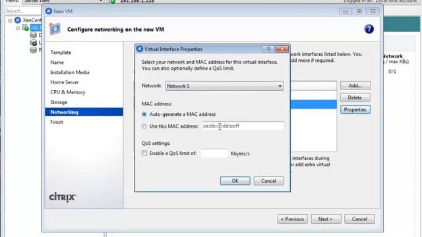
Task: Select the highlighted 192 server tree item
Action: point(36,28)
